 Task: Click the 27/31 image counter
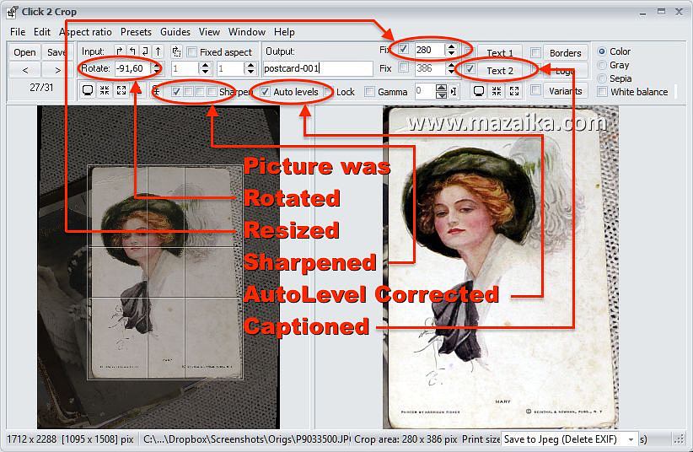pyautogui.click(x=41, y=88)
